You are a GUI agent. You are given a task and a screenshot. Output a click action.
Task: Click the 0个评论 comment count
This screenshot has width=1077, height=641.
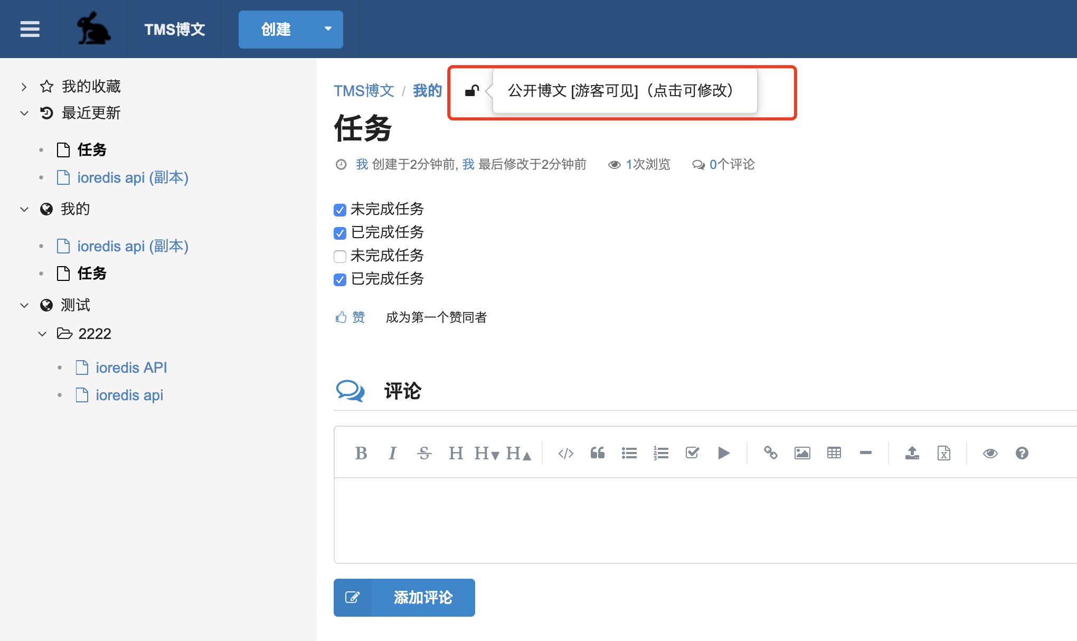[732, 164]
